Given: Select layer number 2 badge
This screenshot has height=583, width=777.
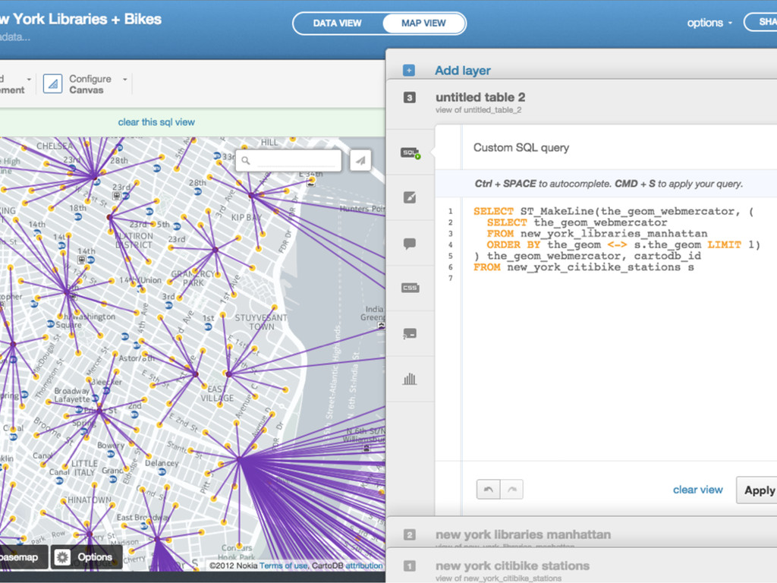Looking at the screenshot, I should coord(409,535).
